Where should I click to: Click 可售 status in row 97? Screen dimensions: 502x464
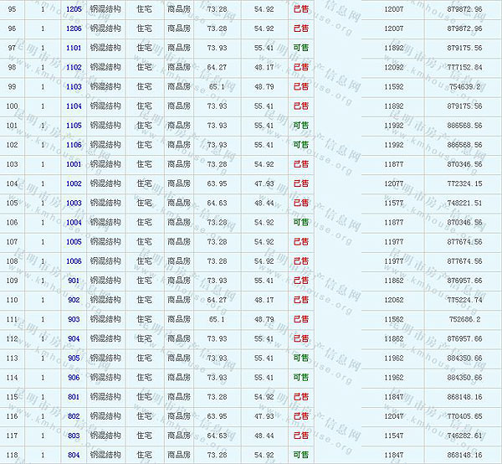pyautogui.click(x=300, y=48)
